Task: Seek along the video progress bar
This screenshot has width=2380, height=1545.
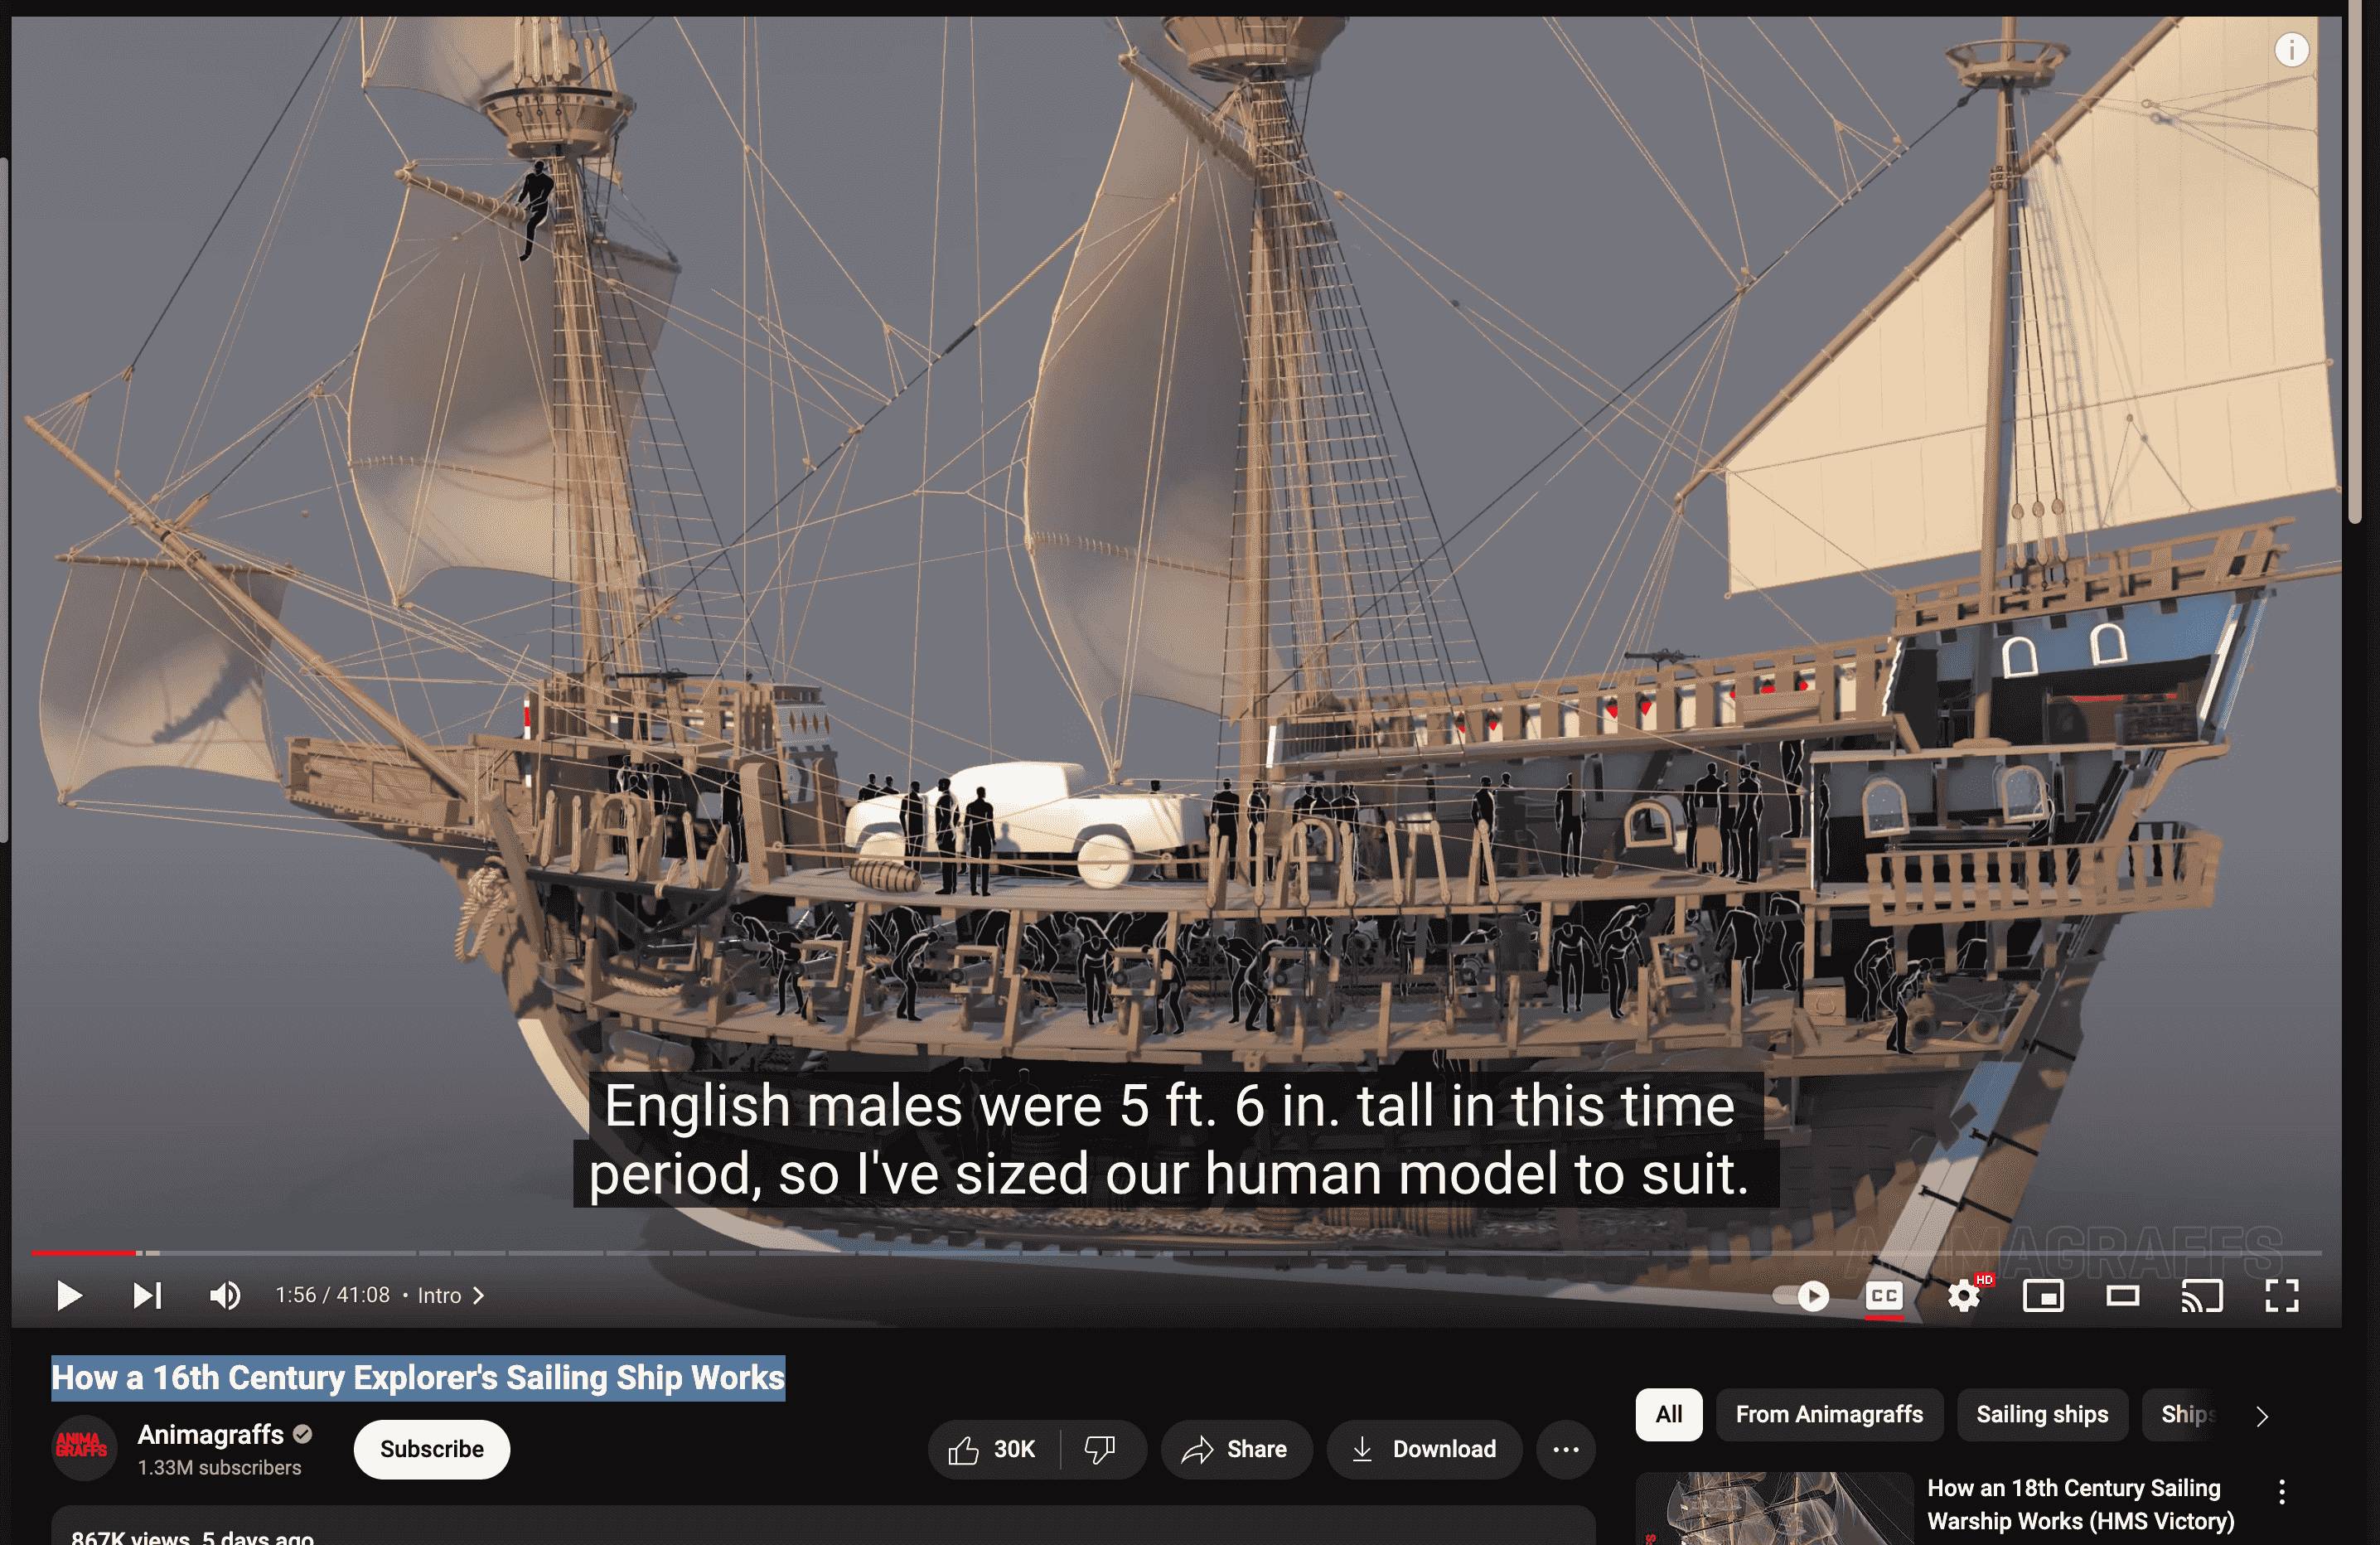Action: pyautogui.click(x=1176, y=1252)
